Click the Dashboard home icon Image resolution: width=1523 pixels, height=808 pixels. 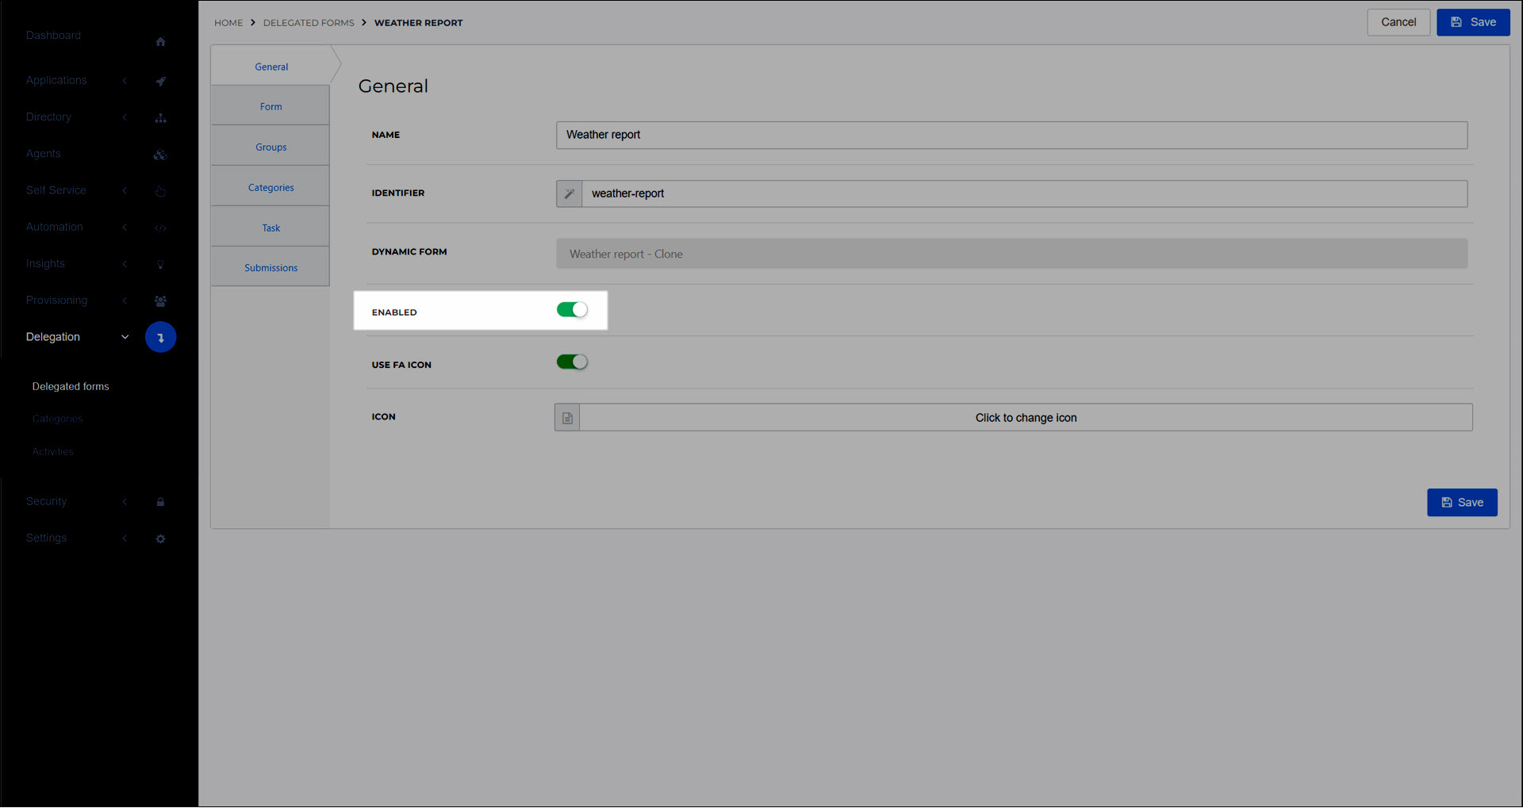tap(160, 41)
